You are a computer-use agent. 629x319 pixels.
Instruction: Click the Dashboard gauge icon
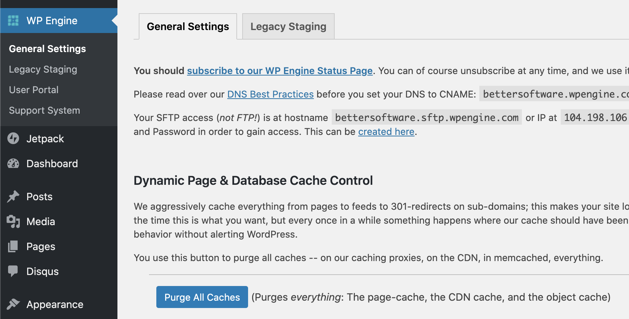[x=13, y=164]
